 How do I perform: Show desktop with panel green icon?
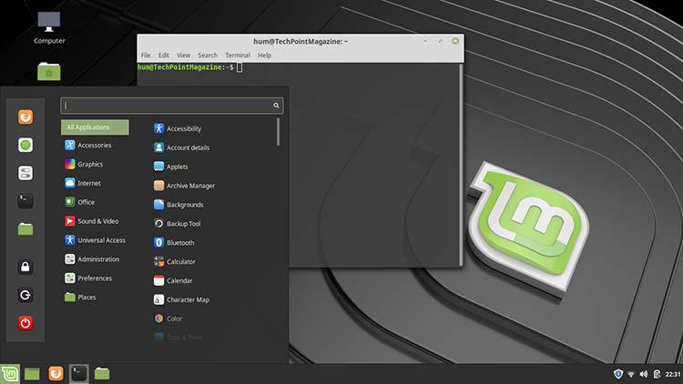point(32,374)
